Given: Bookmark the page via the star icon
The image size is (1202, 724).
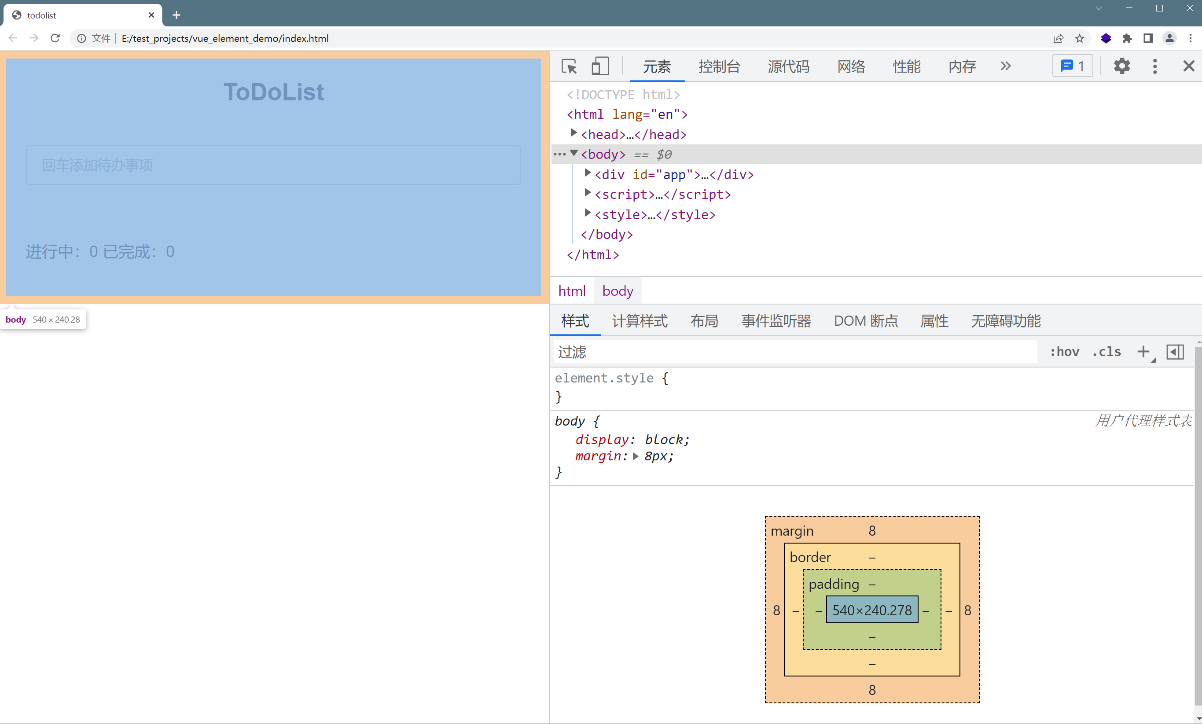Looking at the screenshot, I should pos(1079,38).
